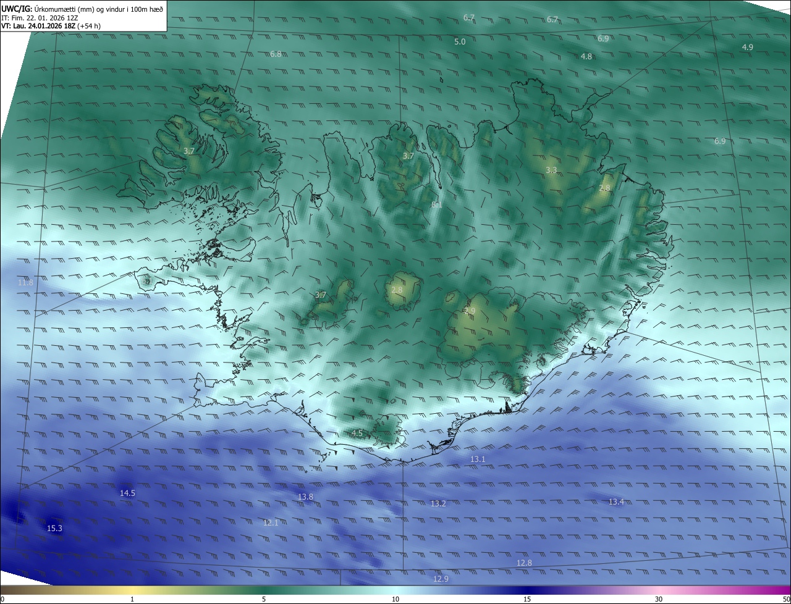Click the 6.8 value label on the map
This screenshot has width=791, height=604.
(276, 54)
